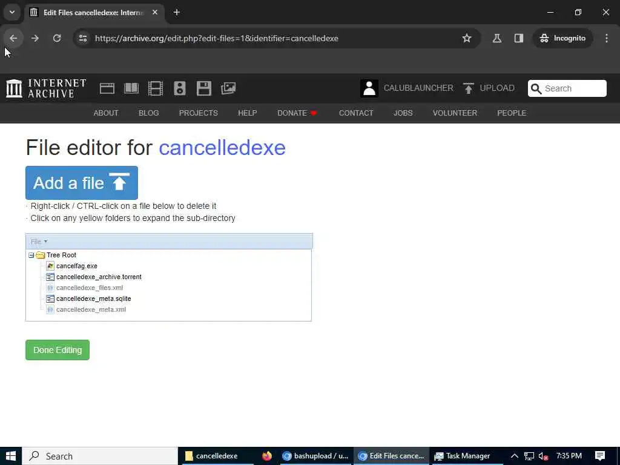Bookmark this tab with the star
620x465 pixels.
467,38
